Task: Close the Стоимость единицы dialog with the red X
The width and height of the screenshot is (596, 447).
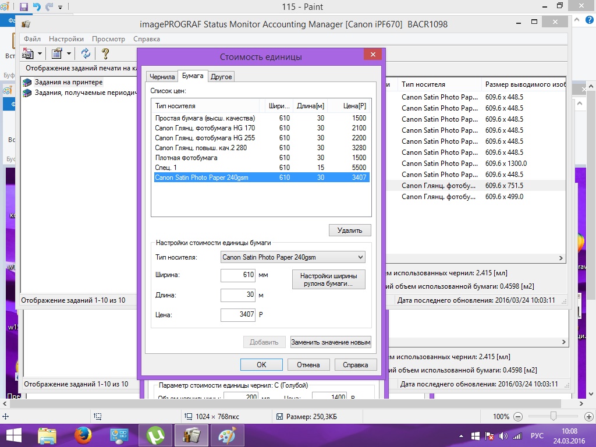Action: tap(373, 54)
